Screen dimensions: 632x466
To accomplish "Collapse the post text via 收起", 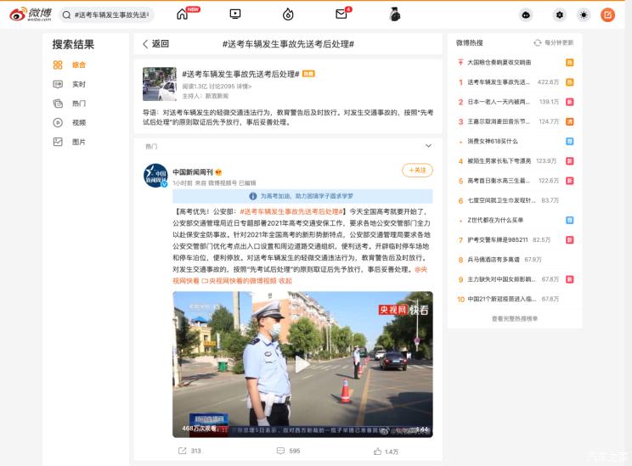I will (285, 280).
